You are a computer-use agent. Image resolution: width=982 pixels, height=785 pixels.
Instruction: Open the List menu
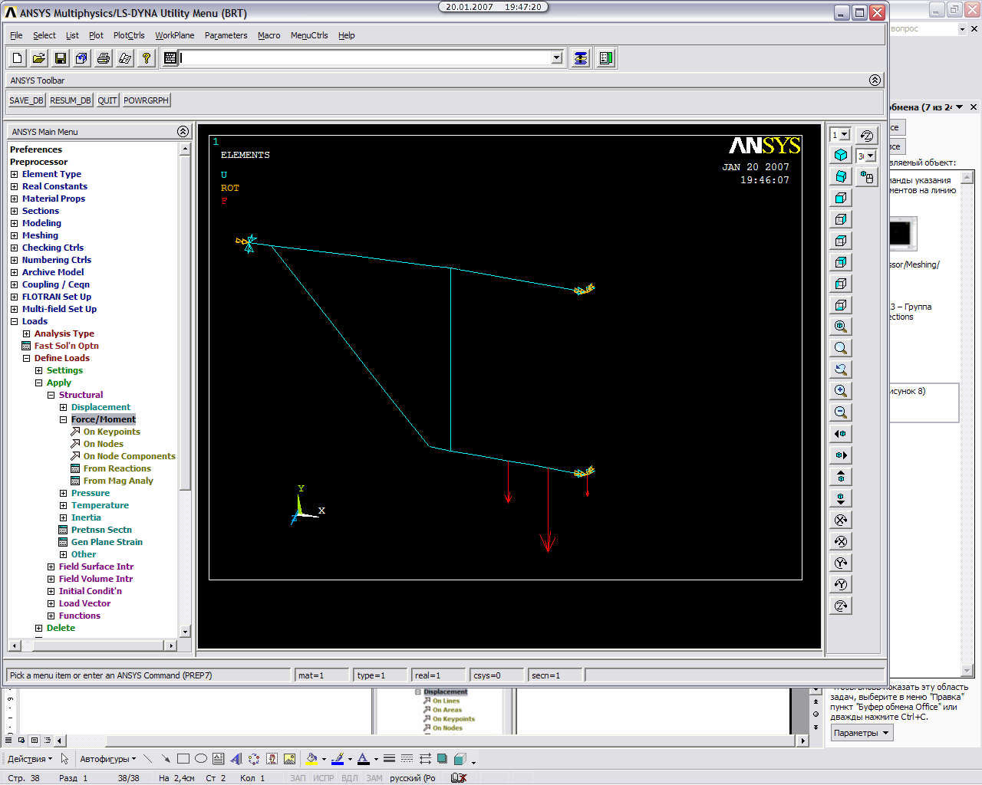pyautogui.click(x=72, y=35)
